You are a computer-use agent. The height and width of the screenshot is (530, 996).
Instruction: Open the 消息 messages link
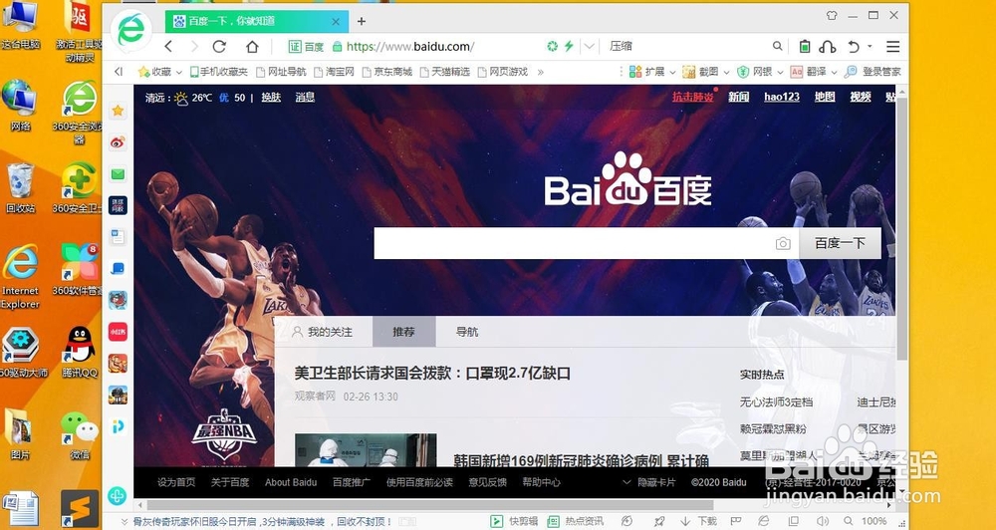tap(305, 98)
